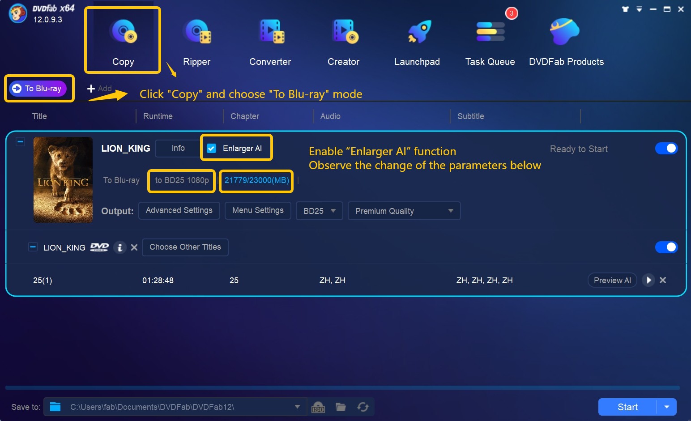
Task: Collapse the LION_KING task card
Action: (20, 142)
